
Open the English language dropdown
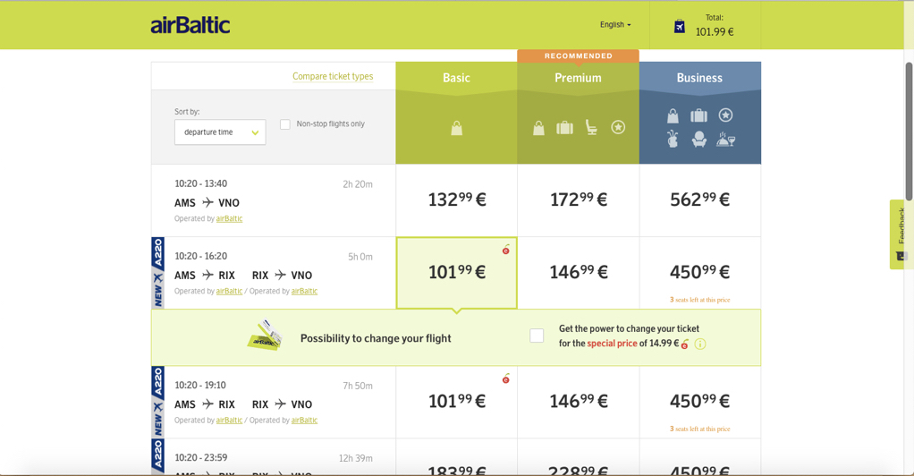click(615, 24)
